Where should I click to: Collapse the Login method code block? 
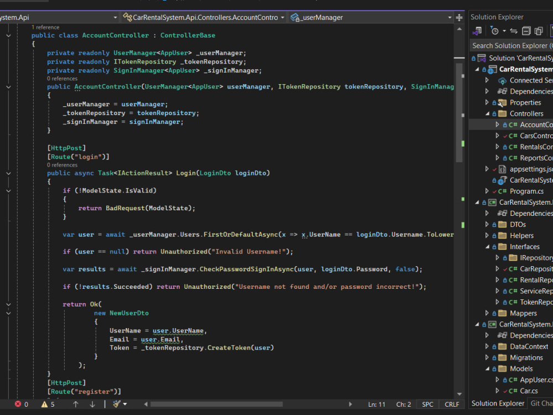point(8,173)
